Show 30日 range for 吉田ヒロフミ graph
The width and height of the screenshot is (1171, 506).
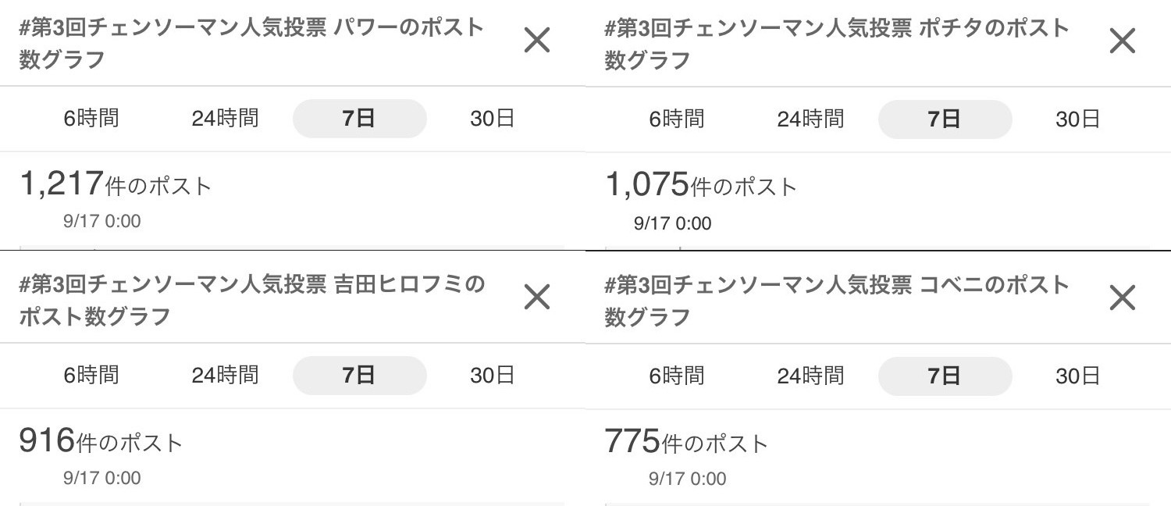tap(493, 375)
